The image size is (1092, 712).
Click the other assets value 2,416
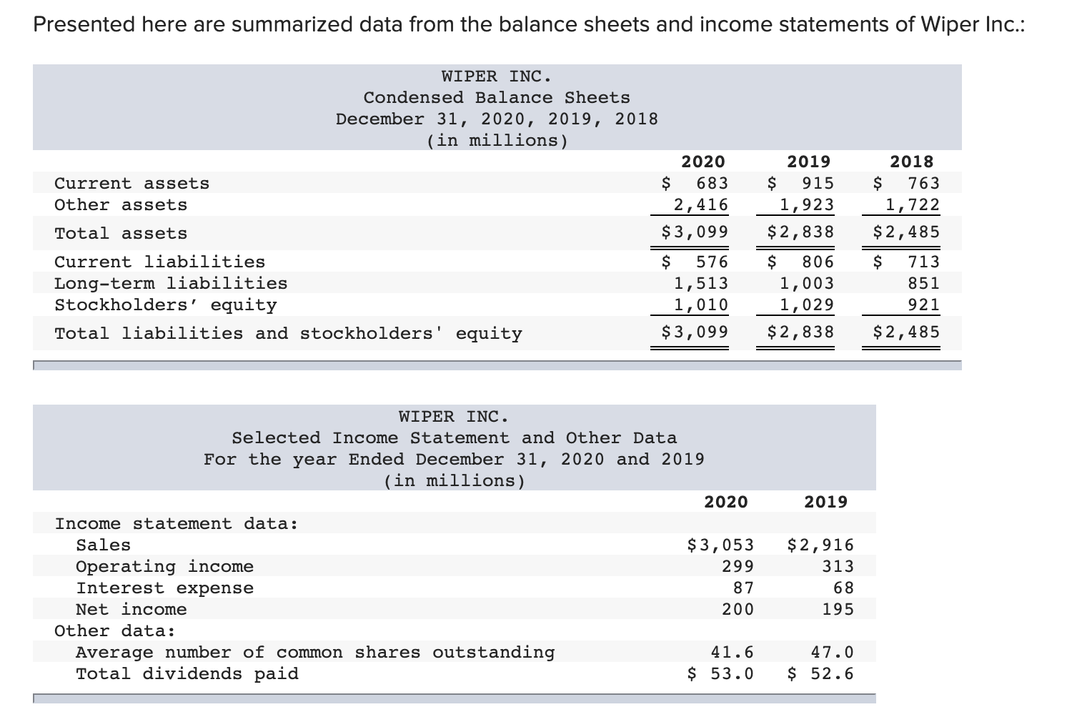tap(701, 205)
